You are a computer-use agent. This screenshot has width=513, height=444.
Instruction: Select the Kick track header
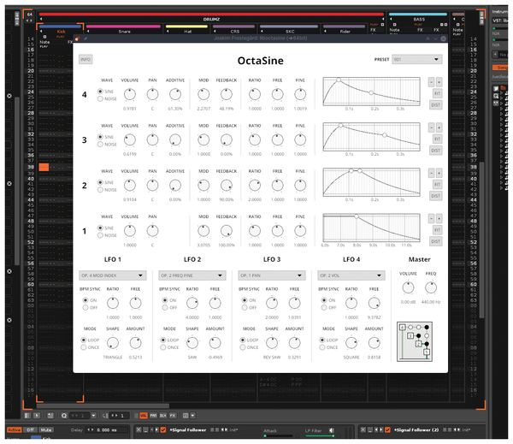pos(62,32)
